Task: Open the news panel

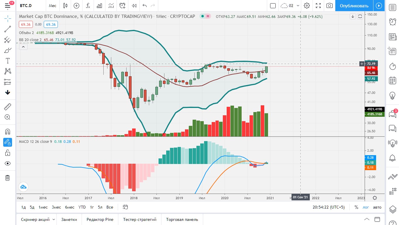Action: tap(392, 37)
